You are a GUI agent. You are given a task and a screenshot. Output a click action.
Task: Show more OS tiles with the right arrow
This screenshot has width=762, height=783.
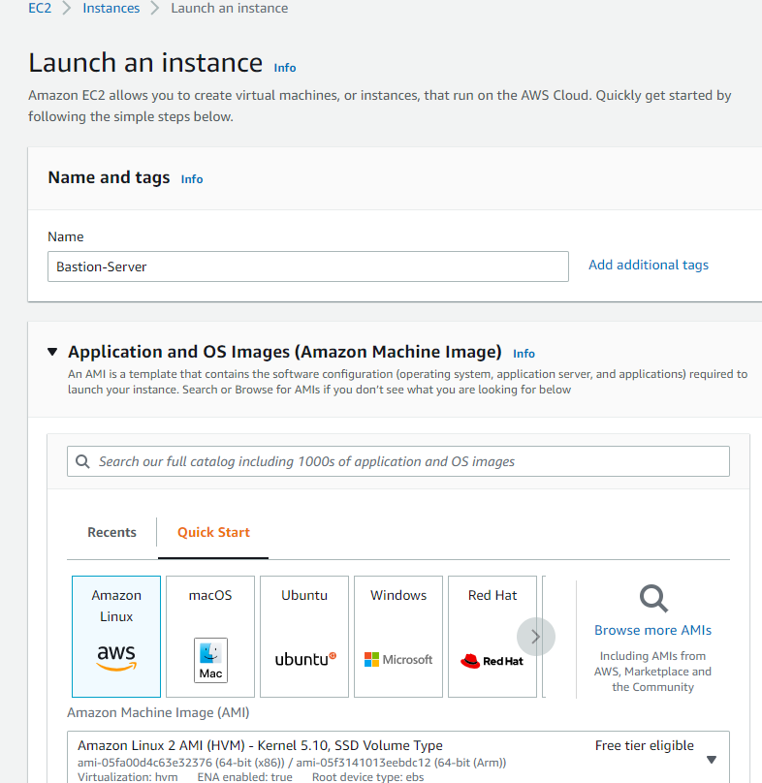coord(536,637)
